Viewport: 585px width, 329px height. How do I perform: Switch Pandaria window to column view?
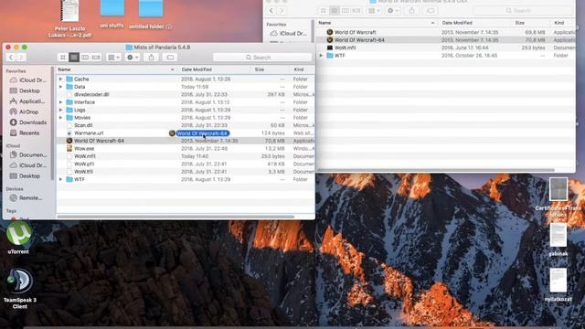(x=85, y=57)
